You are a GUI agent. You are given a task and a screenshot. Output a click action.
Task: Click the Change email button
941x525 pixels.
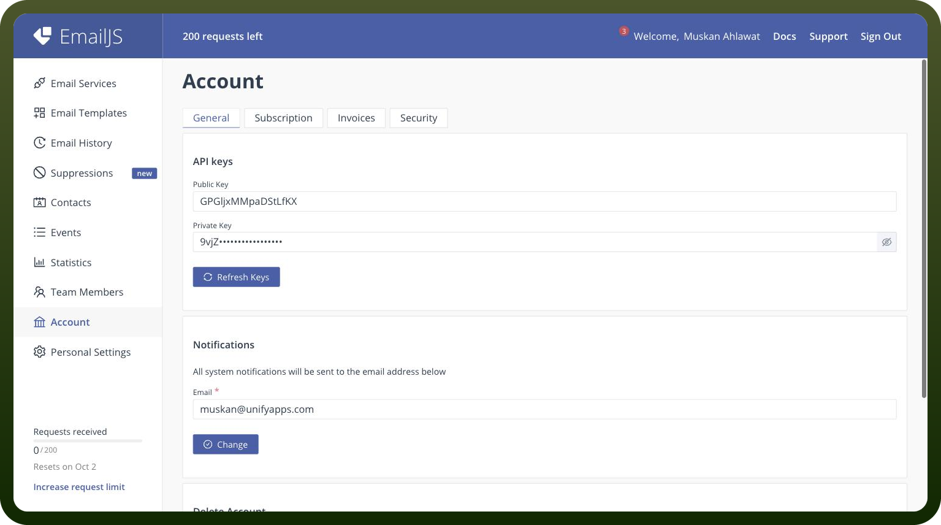pos(226,445)
